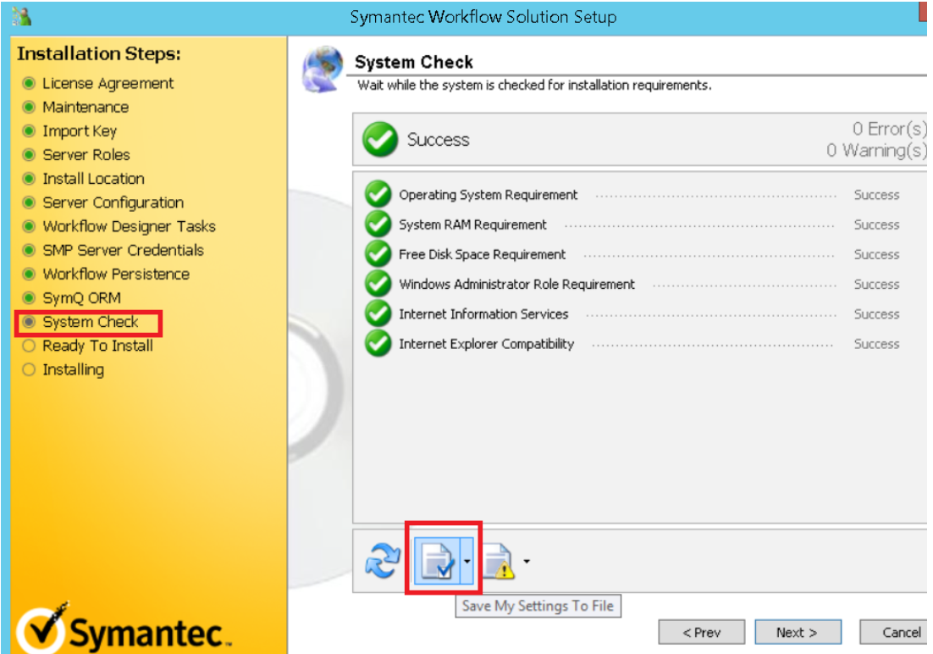Click the globe icon beside System Check heading
933x654 pixels.
323,69
